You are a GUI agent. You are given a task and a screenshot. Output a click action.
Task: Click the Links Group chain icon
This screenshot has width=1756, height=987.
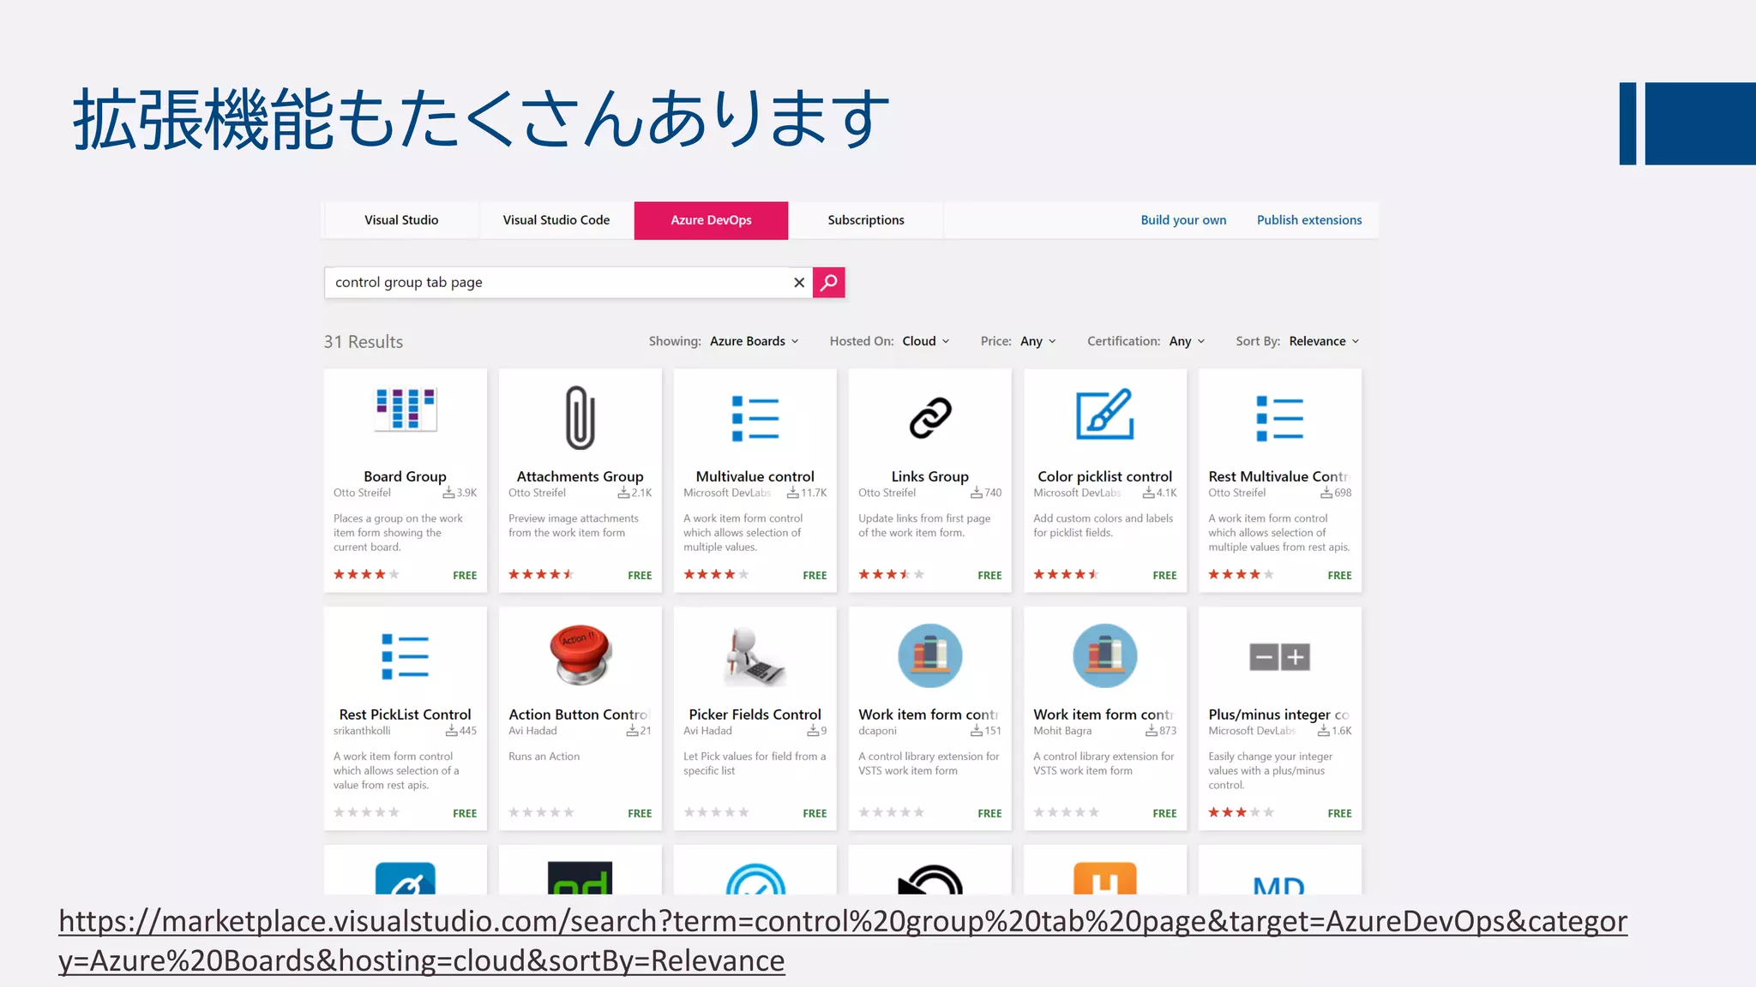coord(930,418)
